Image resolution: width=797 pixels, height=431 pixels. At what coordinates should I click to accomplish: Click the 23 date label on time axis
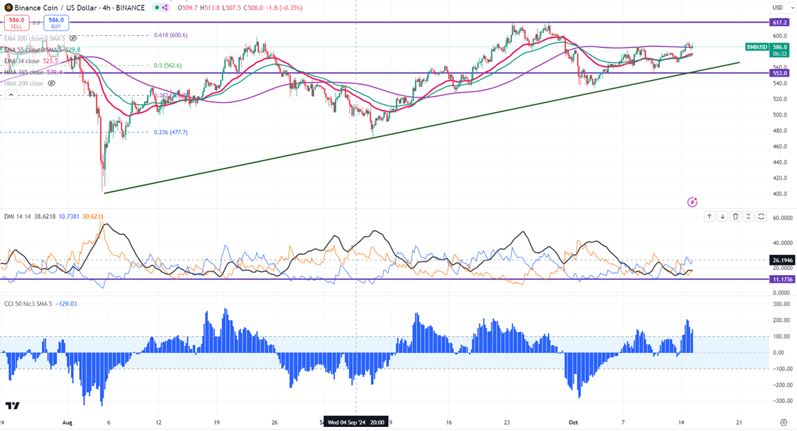[507, 422]
